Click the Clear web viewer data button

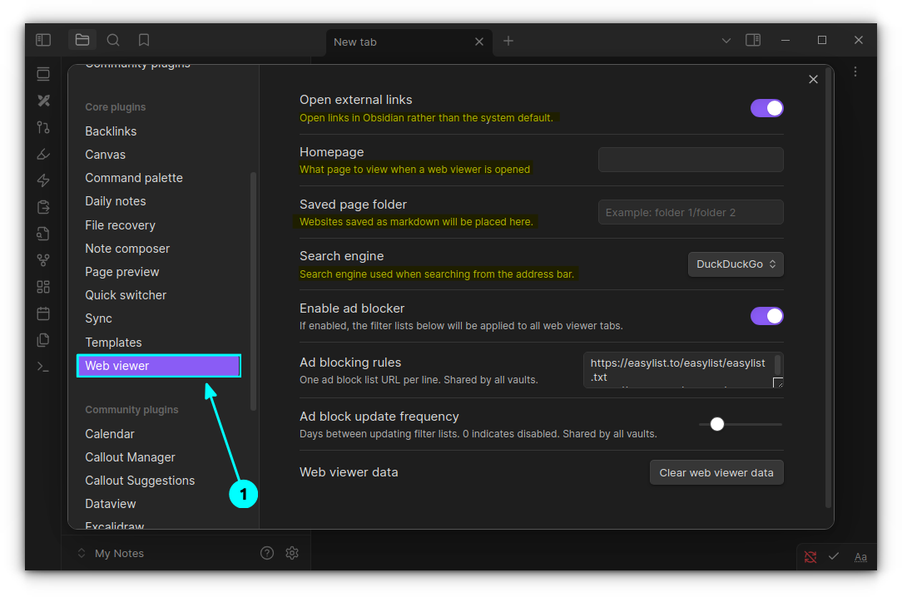tap(716, 472)
